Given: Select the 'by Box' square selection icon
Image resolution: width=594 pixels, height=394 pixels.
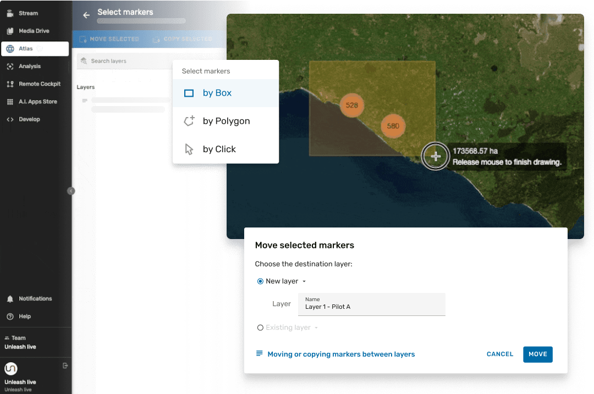Looking at the screenshot, I should [189, 93].
